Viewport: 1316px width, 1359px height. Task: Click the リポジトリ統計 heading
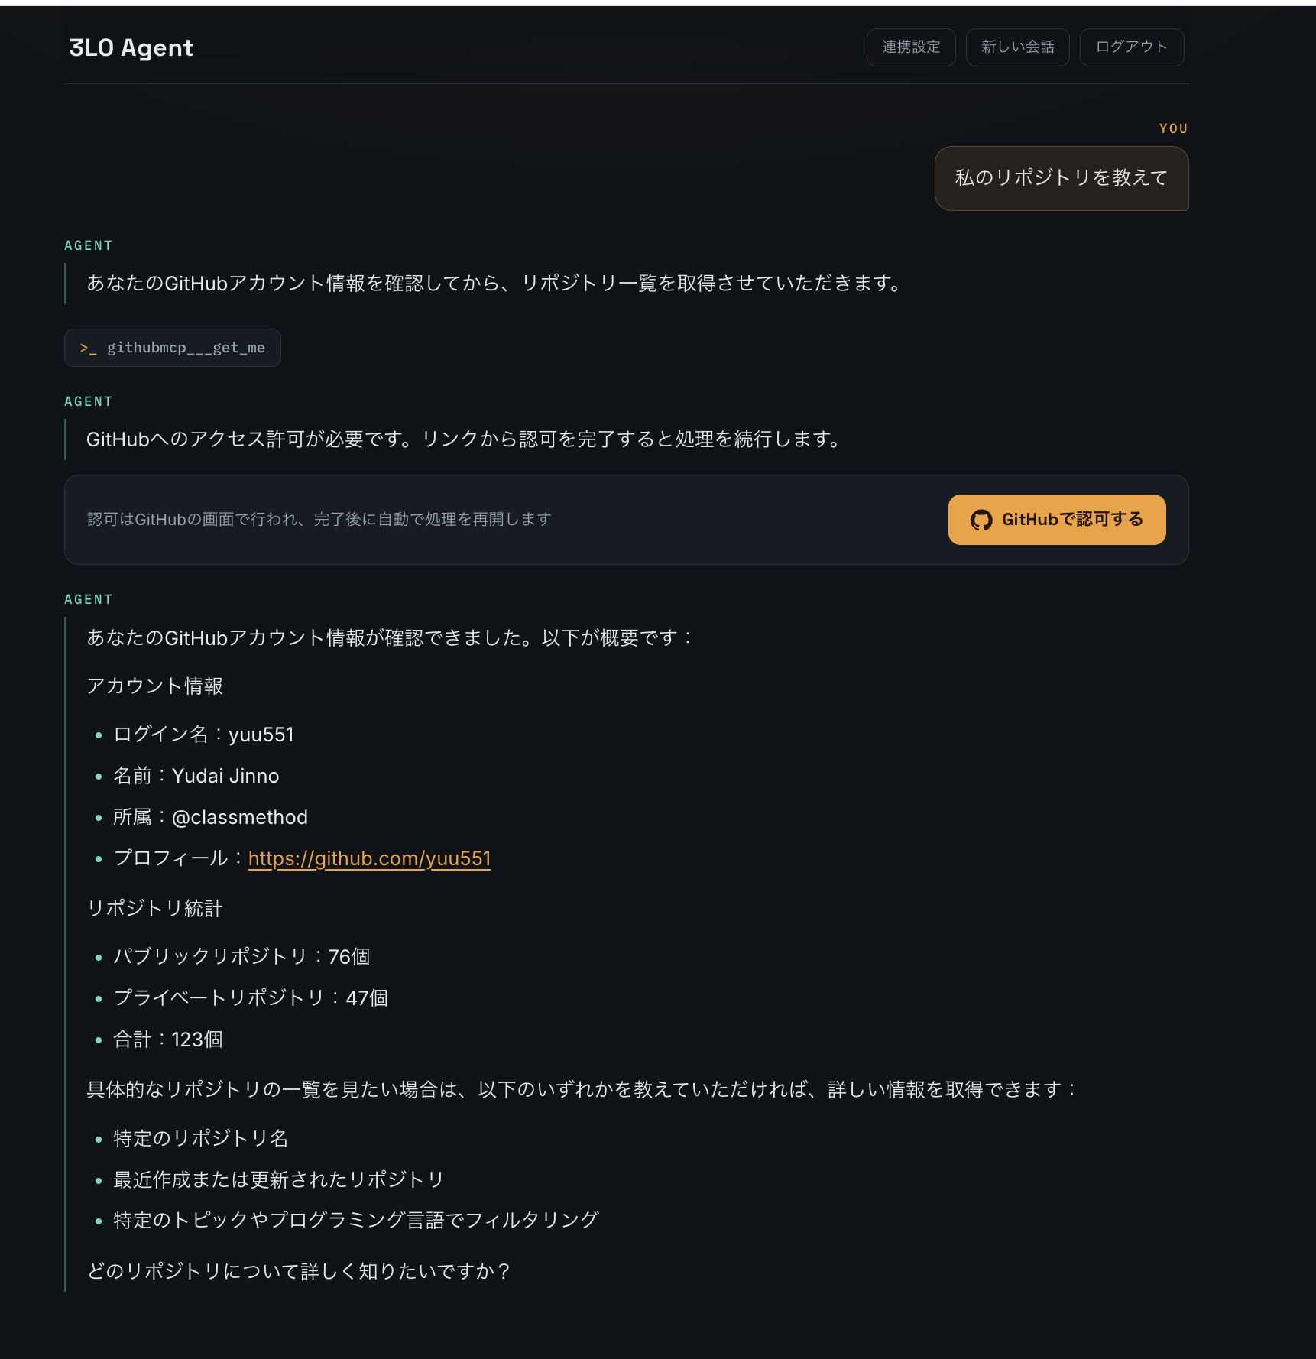pyautogui.click(x=154, y=908)
